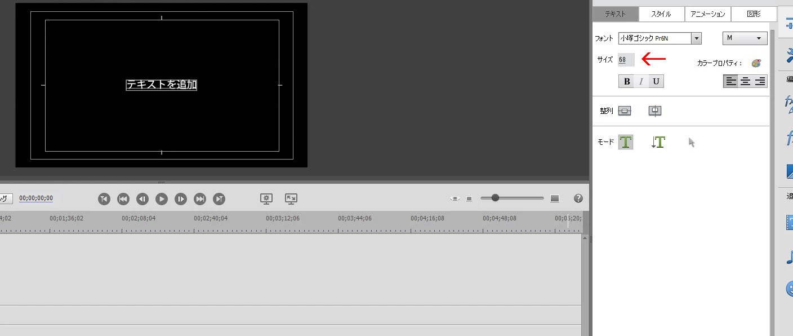This screenshot has width=793, height=336.
Task: Click ruler mark 00;02;40;04
Action: (x=211, y=218)
